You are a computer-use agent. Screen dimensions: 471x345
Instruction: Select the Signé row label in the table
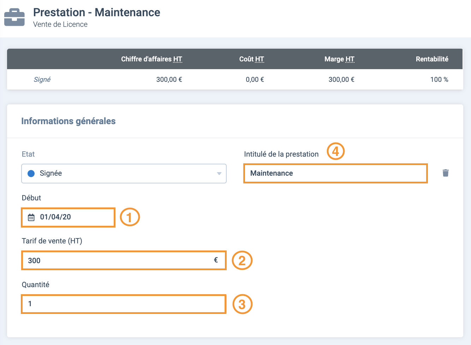42,80
